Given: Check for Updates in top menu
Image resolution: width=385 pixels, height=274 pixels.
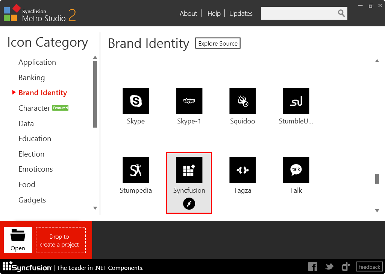Looking at the screenshot, I should [x=241, y=14].
